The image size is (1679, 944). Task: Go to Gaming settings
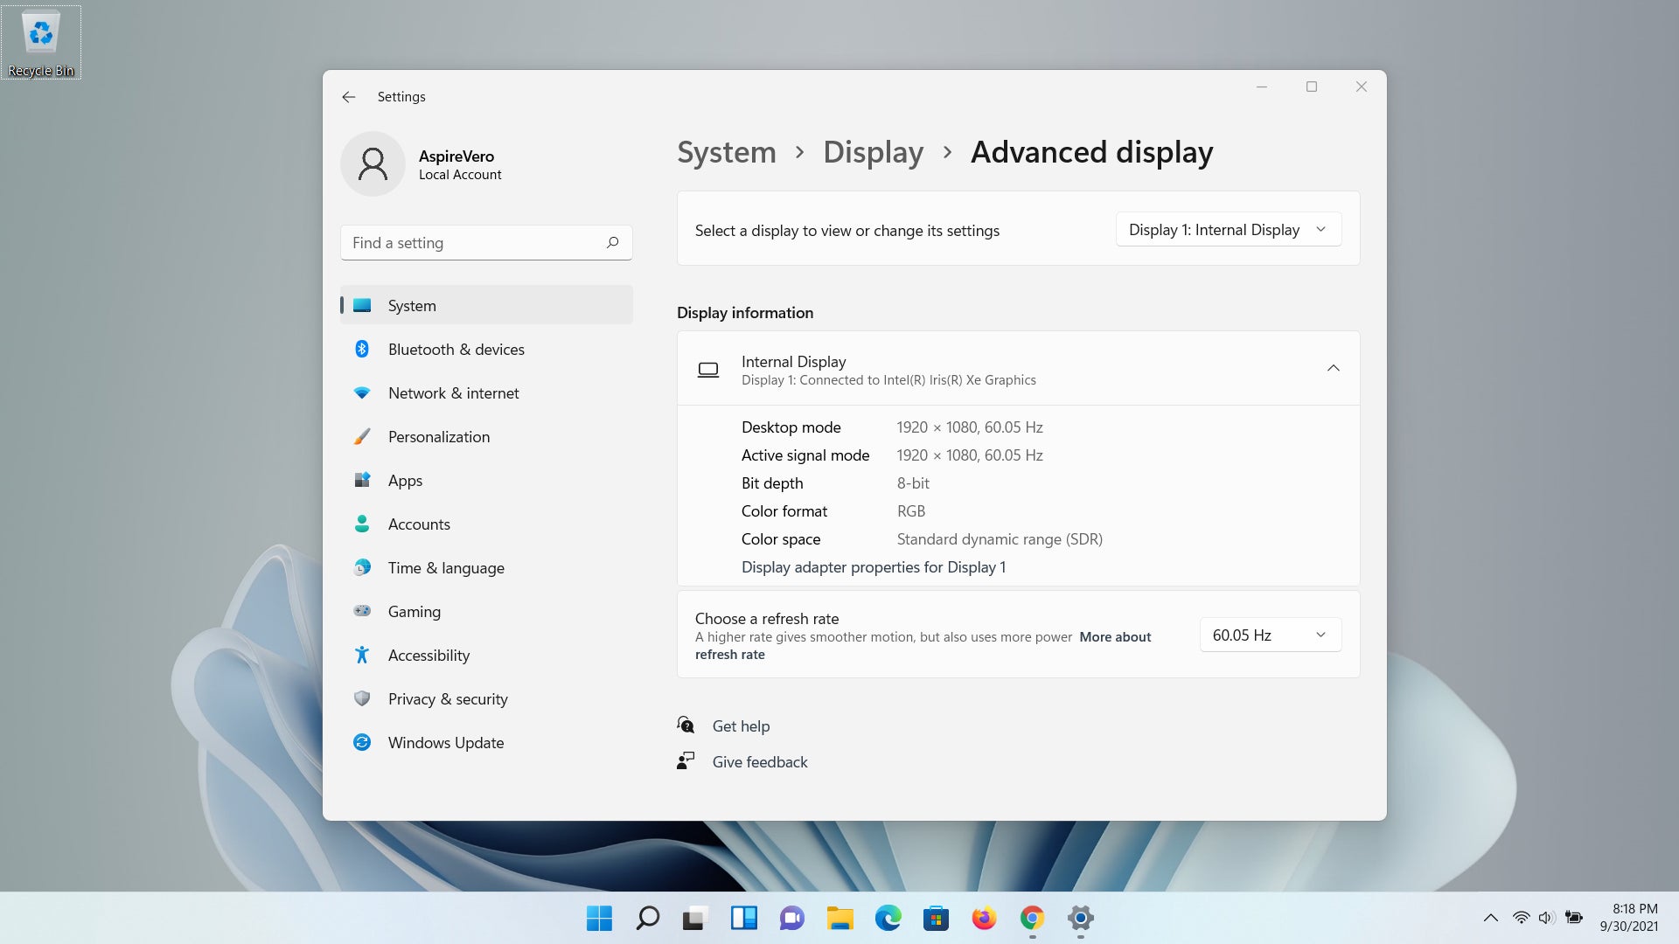coord(486,612)
